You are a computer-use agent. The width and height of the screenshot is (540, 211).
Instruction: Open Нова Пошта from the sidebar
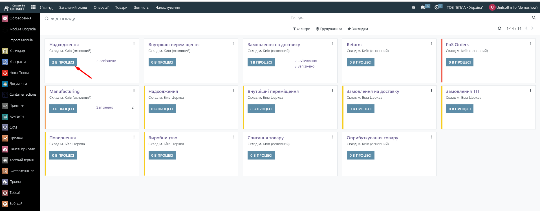click(19, 73)
